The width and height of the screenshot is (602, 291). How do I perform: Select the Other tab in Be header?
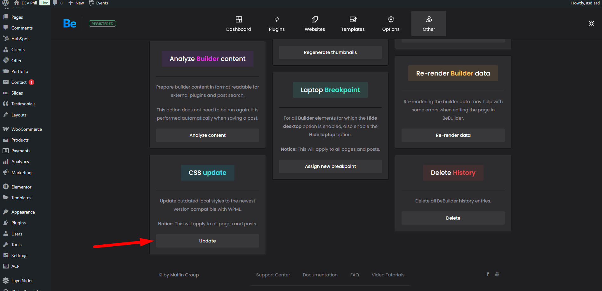[429, 23]
